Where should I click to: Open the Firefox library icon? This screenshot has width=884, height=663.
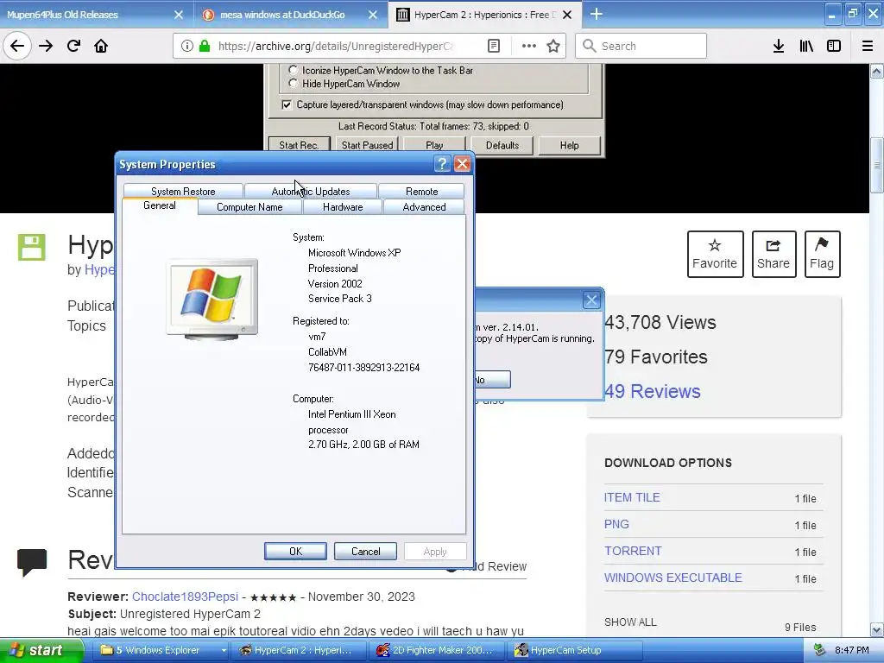point(806,46)
